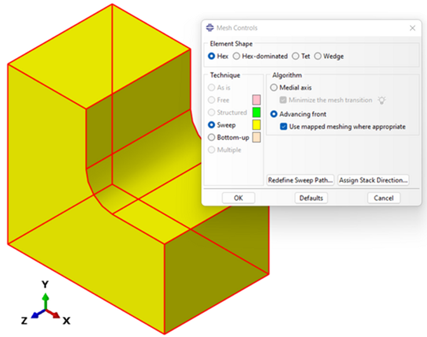
Task: Click the Defaults button
Action: click(x=311, y=198)
